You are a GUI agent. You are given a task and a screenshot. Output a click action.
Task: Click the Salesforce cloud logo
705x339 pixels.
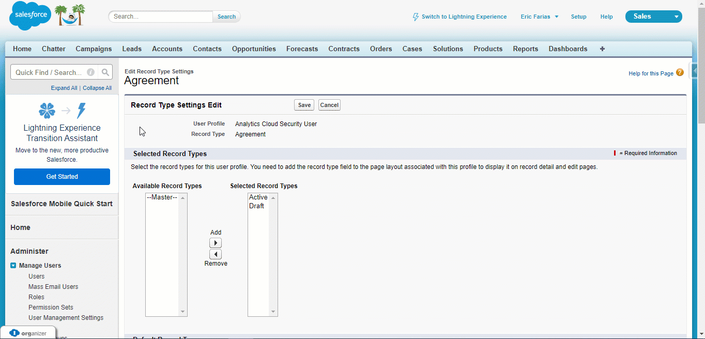point(31,16)
